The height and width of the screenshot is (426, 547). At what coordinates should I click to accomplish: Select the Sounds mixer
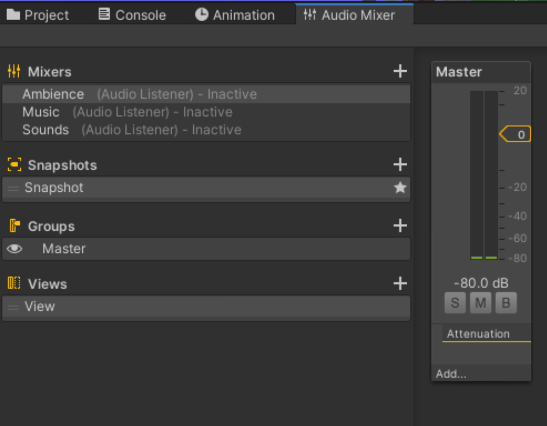(45, 130)
